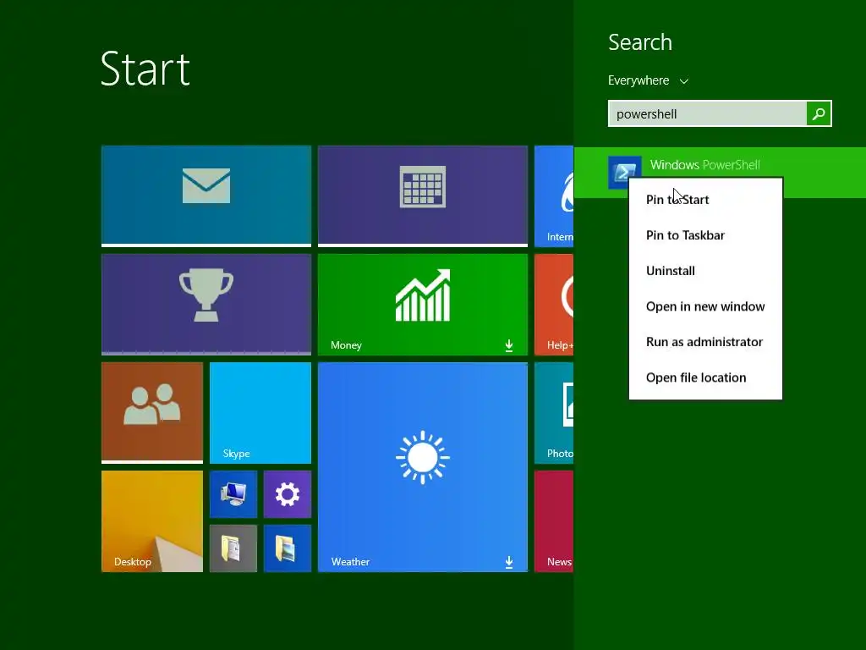The height and width of the screenshot is (650, 866).
Task: Open the This PC computer tile
Action: pyautogui.click(x=233, y=494)
